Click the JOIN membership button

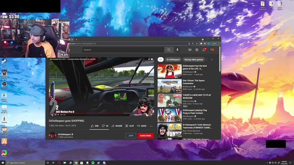point(130,136)
